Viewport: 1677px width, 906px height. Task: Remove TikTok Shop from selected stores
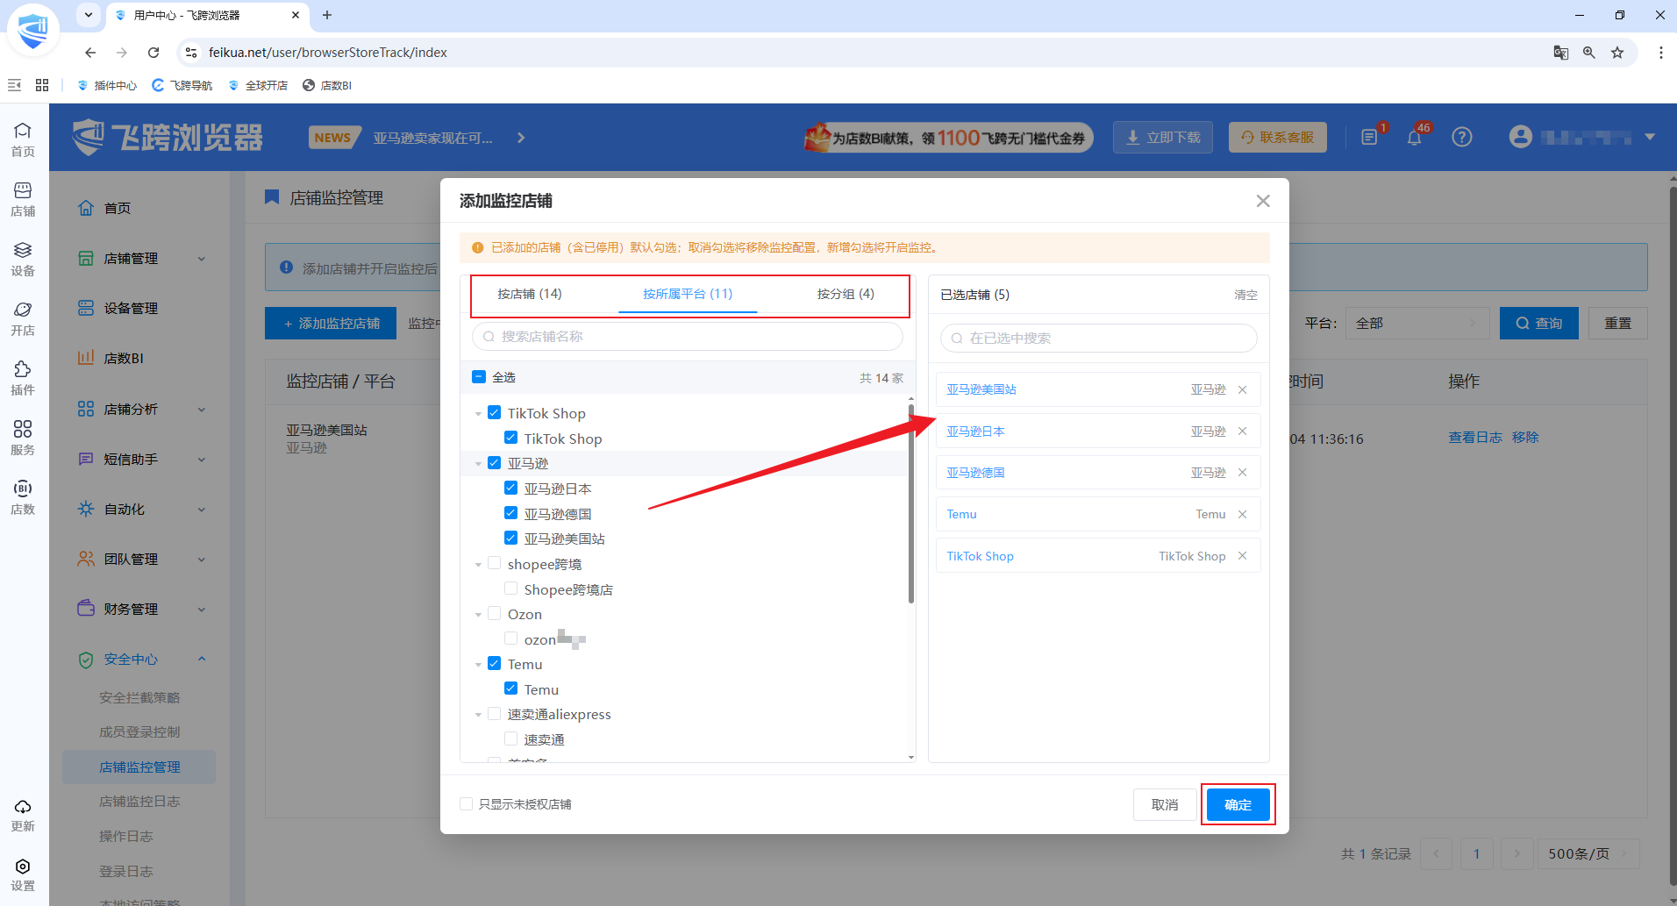coord(1243,556)
